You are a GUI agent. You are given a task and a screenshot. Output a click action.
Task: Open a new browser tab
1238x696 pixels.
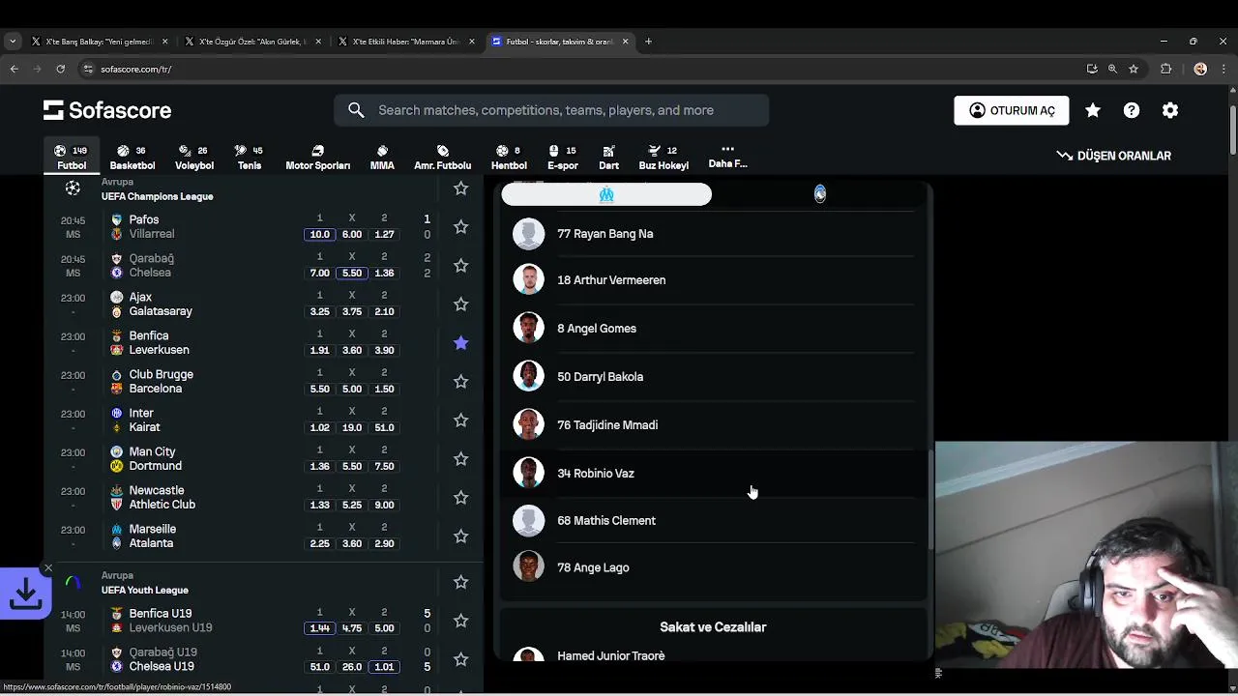coord(648,42)
